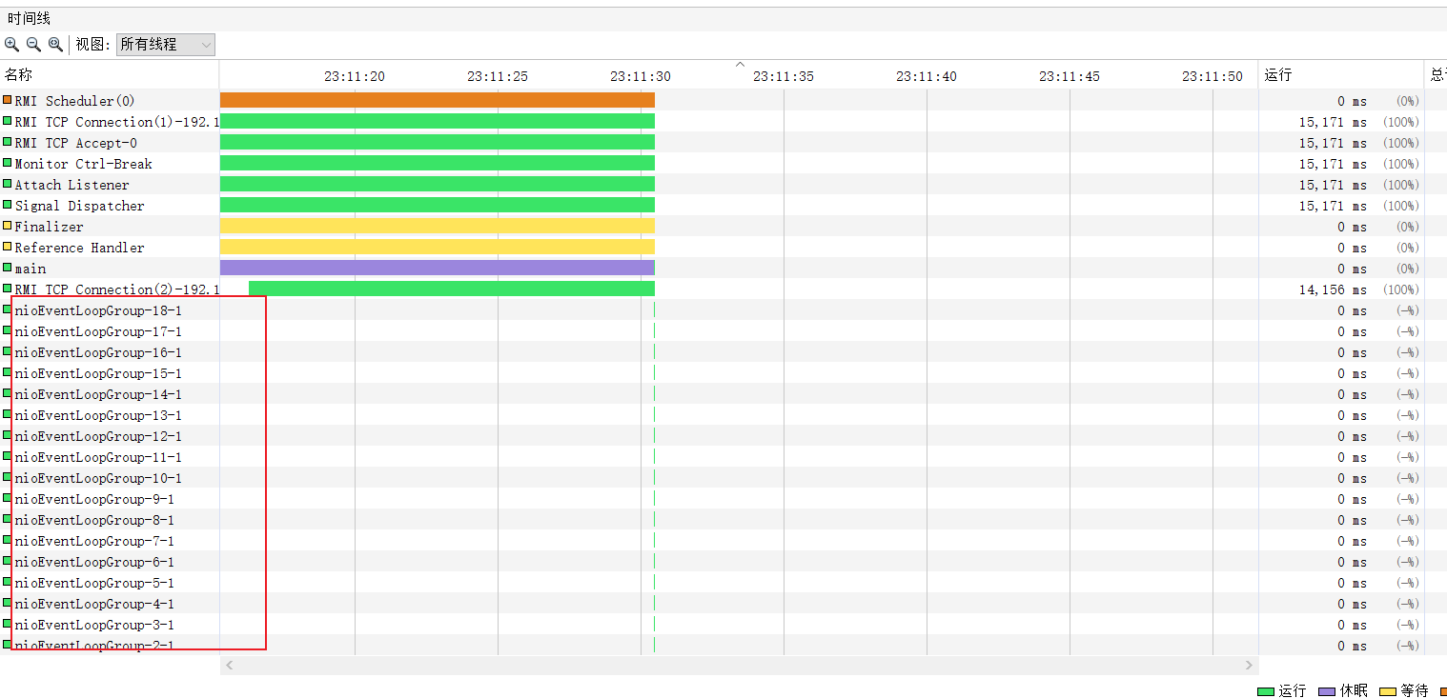1447x698 pixels.
Task: Select the Reference Handler thread name
Action: 80,248
